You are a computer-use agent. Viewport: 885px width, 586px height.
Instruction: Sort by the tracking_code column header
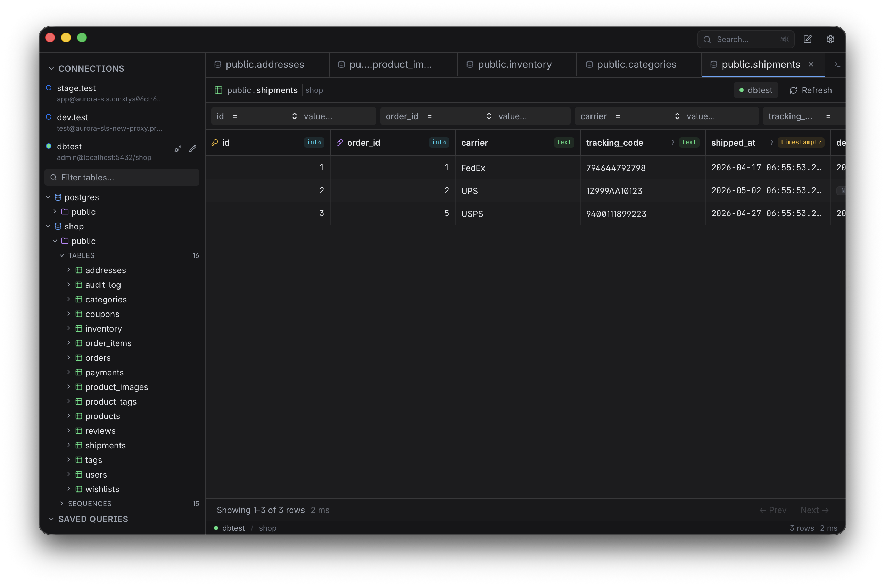coord(642,143)
